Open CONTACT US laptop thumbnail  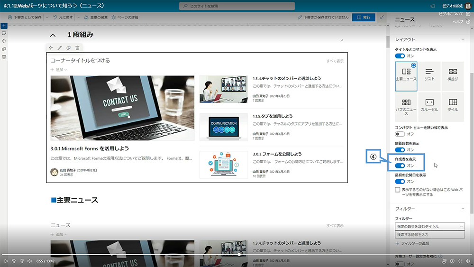point(122,108)
